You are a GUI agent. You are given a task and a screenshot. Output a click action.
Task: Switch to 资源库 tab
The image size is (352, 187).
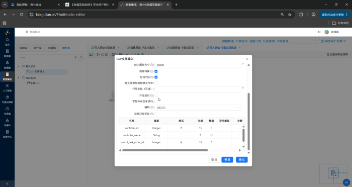tap(23, 48)
